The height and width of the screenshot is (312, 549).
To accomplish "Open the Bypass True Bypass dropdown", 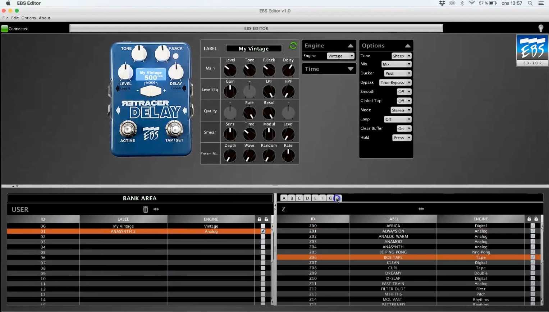I will [395, 82].
